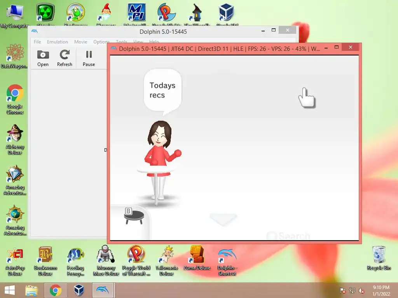Select the Google Chrome desktop shortcut
Screen dimensions: 398x298
(x=15, y=99)
